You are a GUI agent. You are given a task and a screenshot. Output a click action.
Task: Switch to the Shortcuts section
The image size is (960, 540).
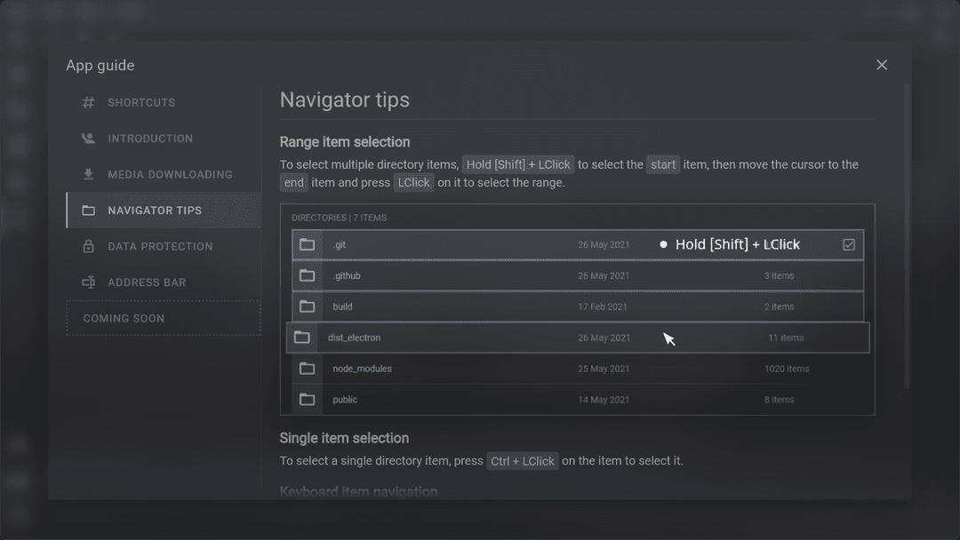[x=141, y=103]
